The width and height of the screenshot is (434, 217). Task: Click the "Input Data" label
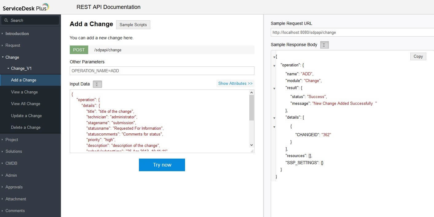tap(80, 84)
